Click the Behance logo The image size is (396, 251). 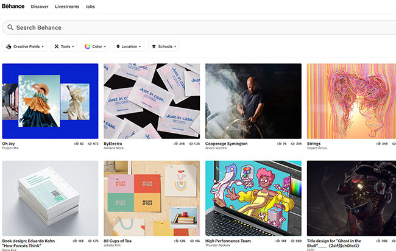[x=13, y=6]
